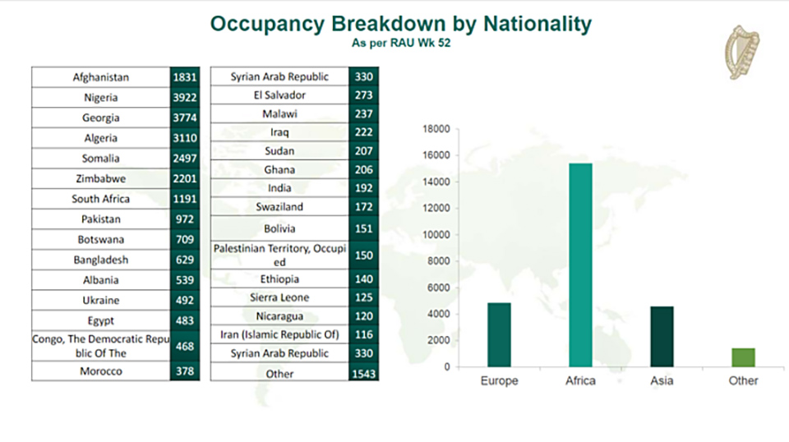The width and height of the screenshot is (789, 442).
Task: Click the Iran (Islamic Republic Of) cell
Action: (x=279, y=334)
